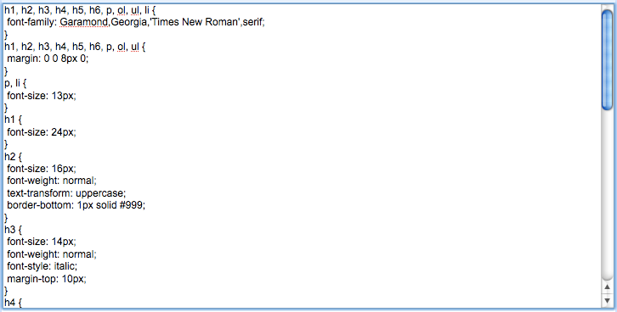Click the 'p, li {' selector line
Viewport: 617px width, 312px height.
tap(15, 83)
